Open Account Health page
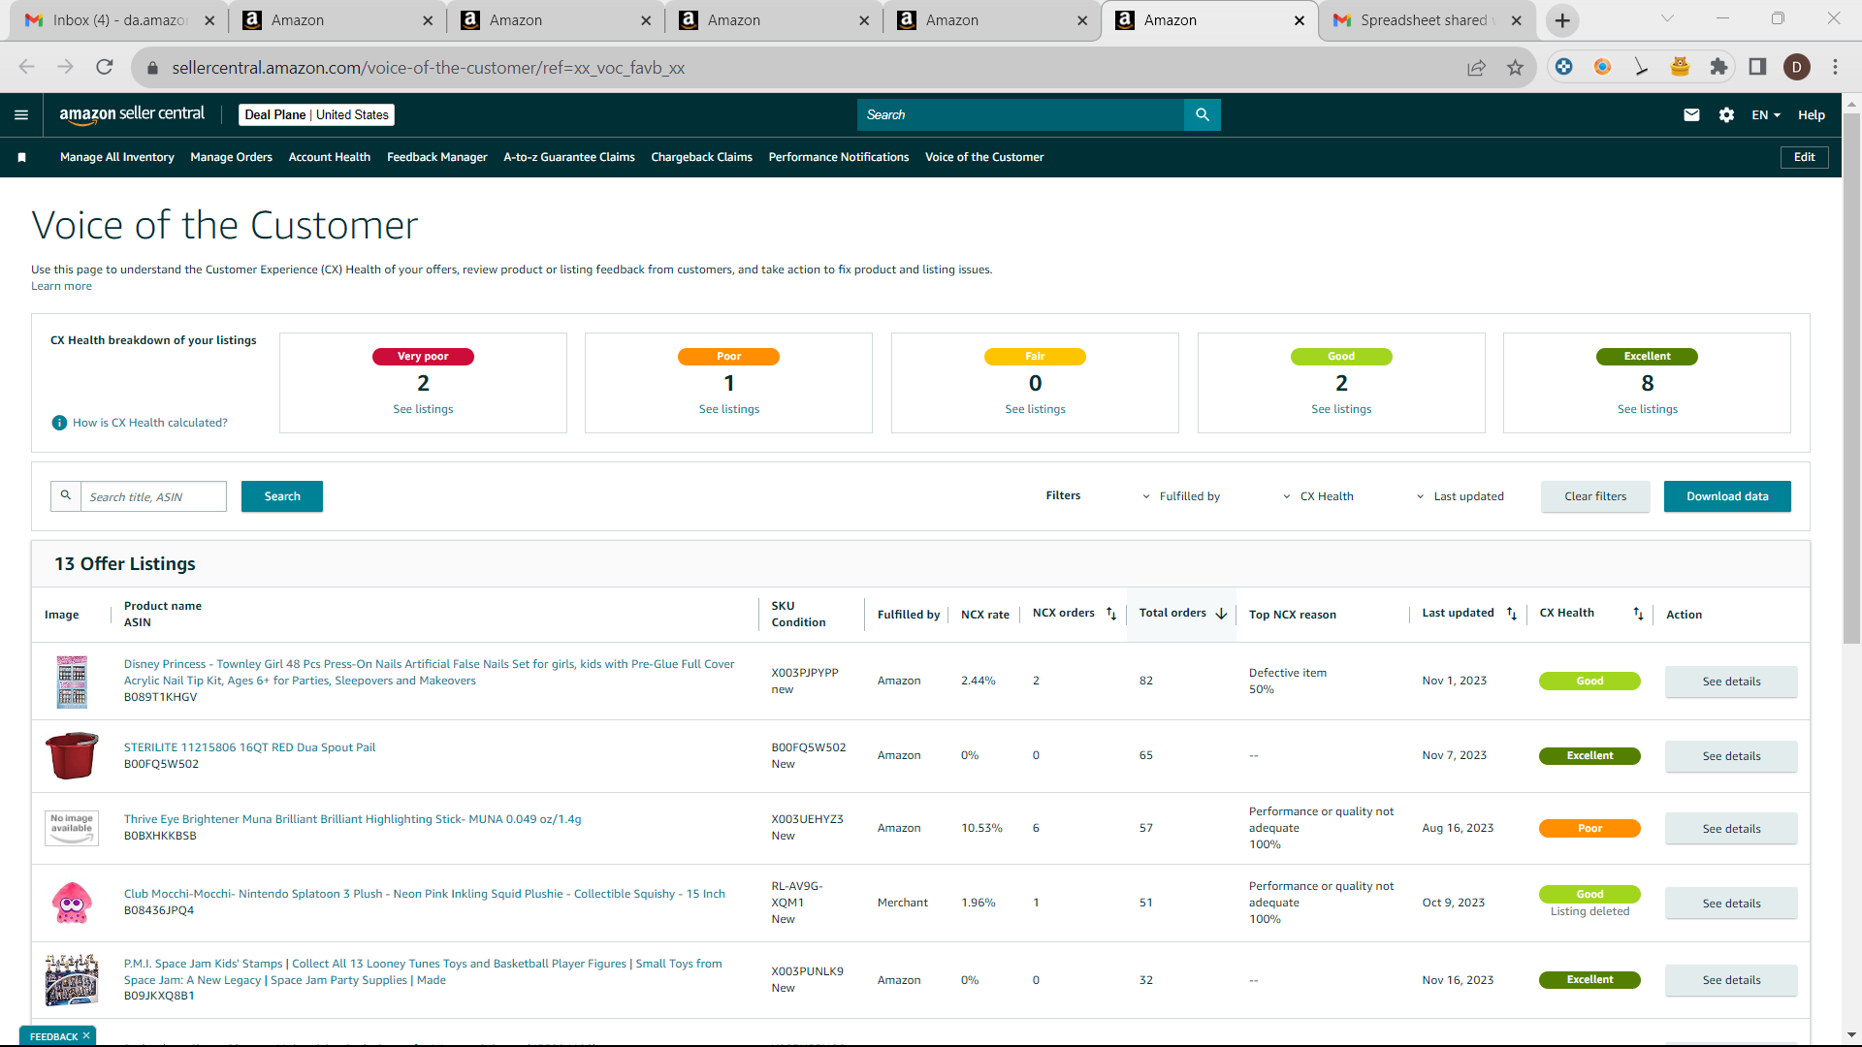 tap(329, 157)
